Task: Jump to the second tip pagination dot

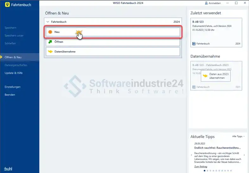Action: [208, 170]
